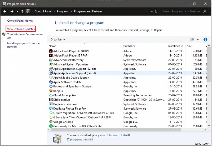
Task: Click the Forward navigation arrow
Action: (12, 11)
